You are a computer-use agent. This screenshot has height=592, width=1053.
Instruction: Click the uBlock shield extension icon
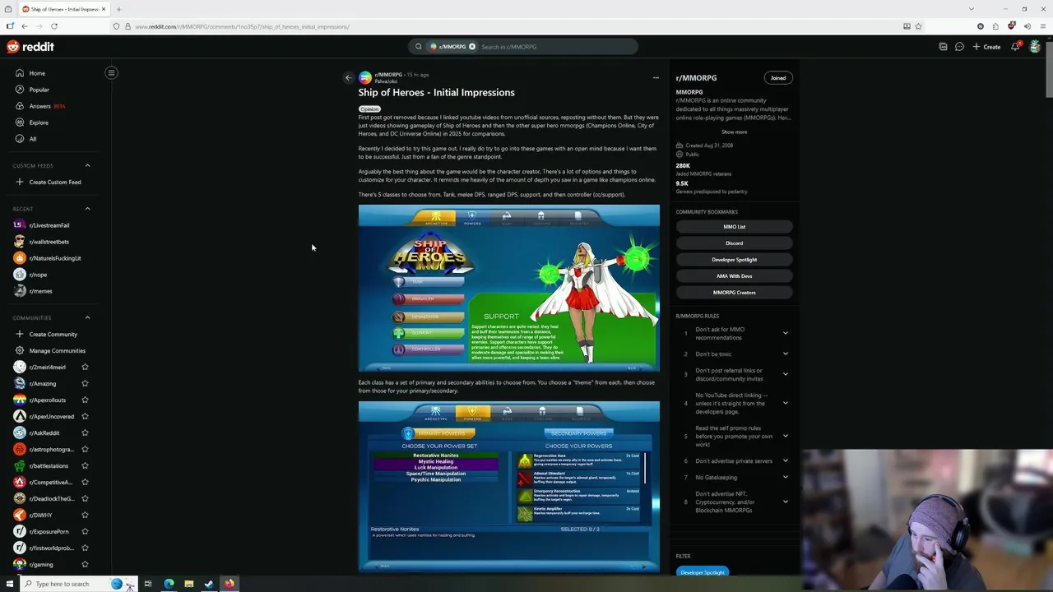(1011, 26)
